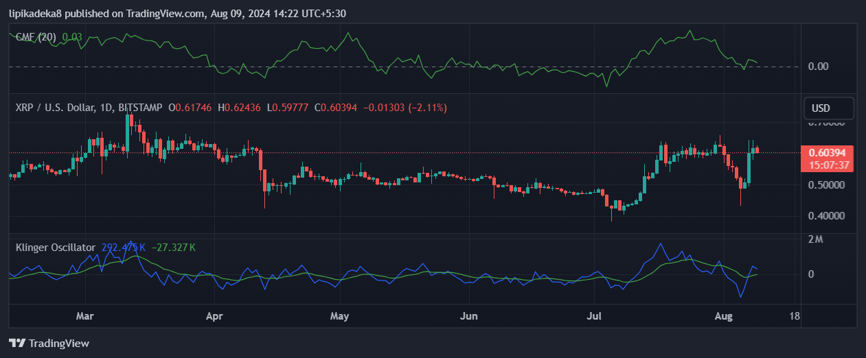
Task: Open the USD currency selector
Action: 828,108
